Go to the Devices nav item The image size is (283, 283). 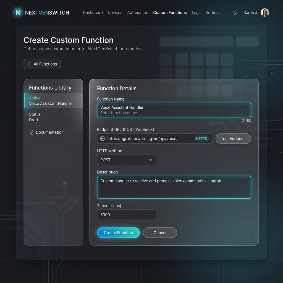115,13
